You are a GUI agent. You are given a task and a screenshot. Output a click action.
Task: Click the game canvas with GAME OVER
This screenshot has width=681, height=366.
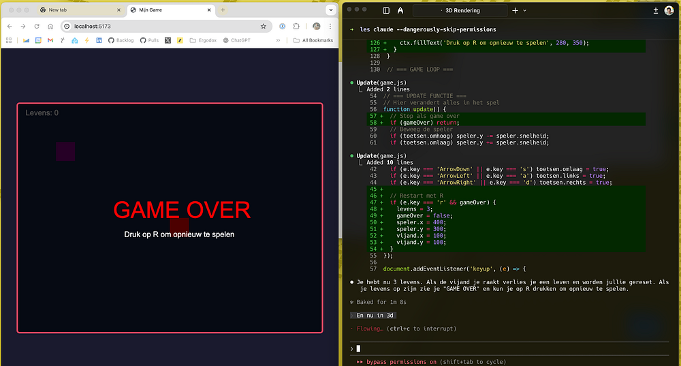[170, 218]
